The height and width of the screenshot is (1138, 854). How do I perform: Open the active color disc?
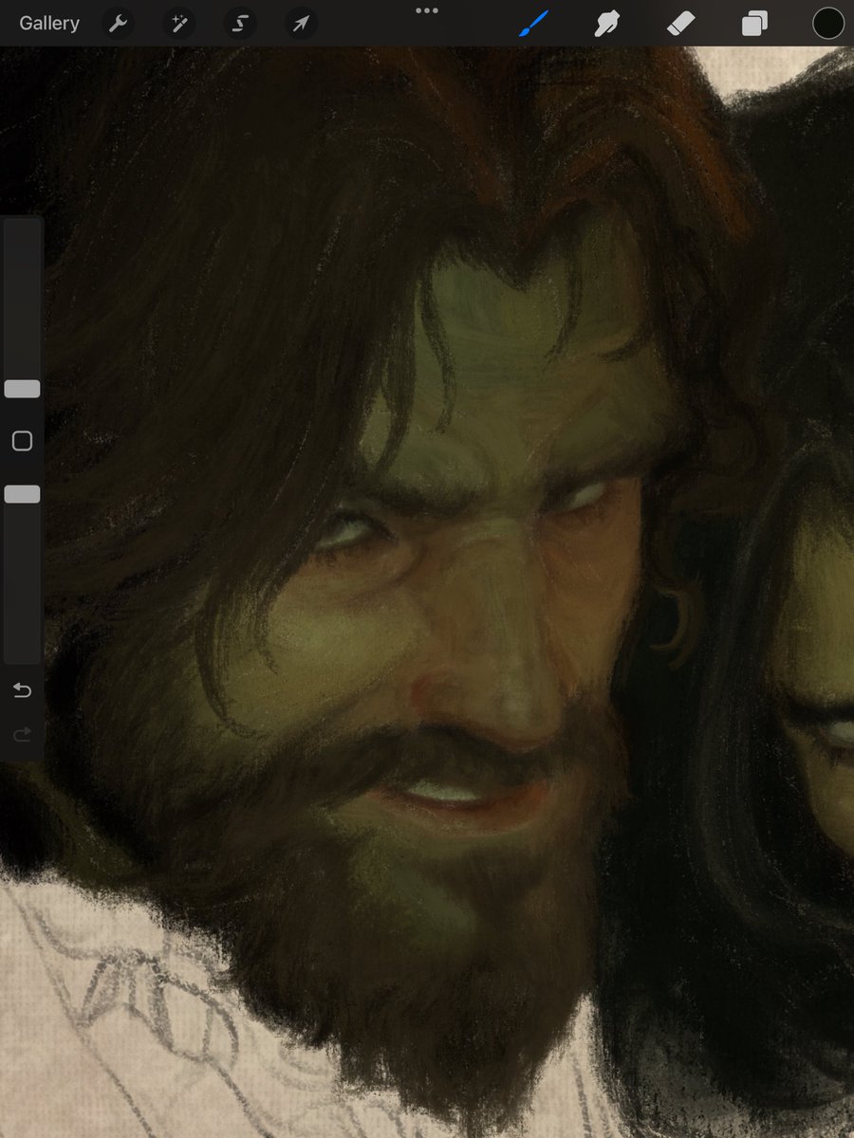point(826,23)
